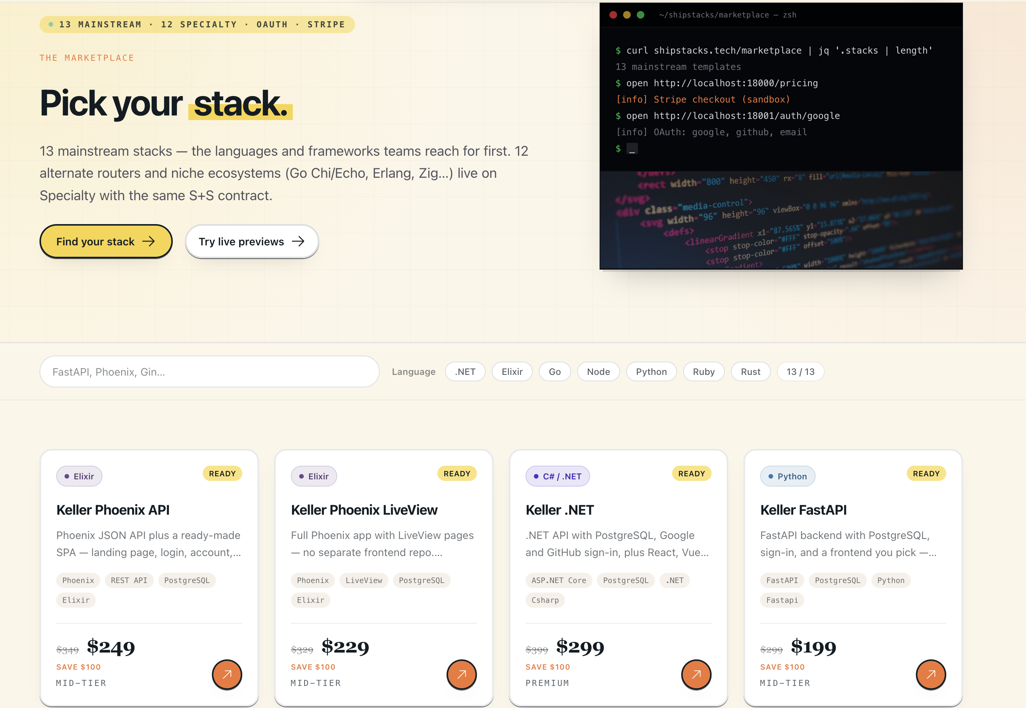The image size is (1026, 708).
Task: Open the Keller .NET card title
Action: 560,510
